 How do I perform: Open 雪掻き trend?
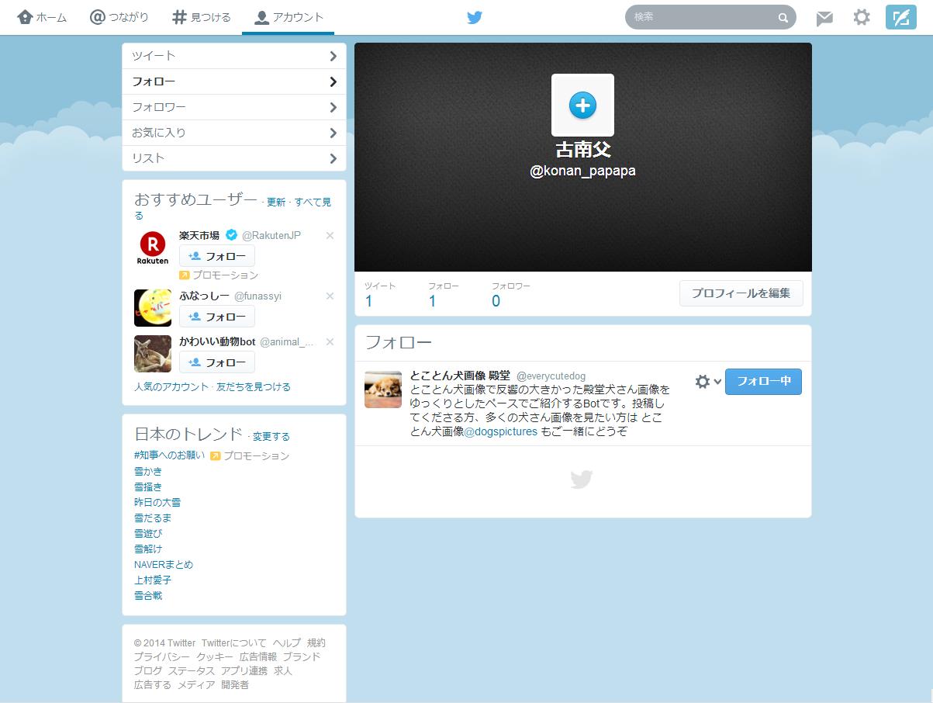point(148,487)
